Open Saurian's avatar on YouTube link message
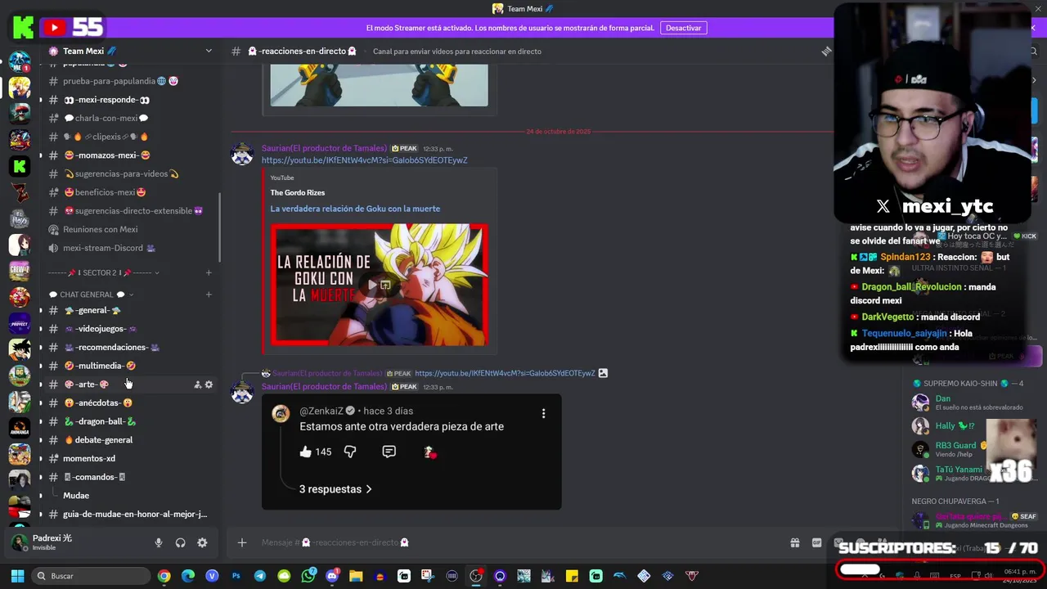 pos(242,154)
